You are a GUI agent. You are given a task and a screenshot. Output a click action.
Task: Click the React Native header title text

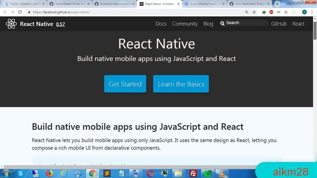[37, 24]
